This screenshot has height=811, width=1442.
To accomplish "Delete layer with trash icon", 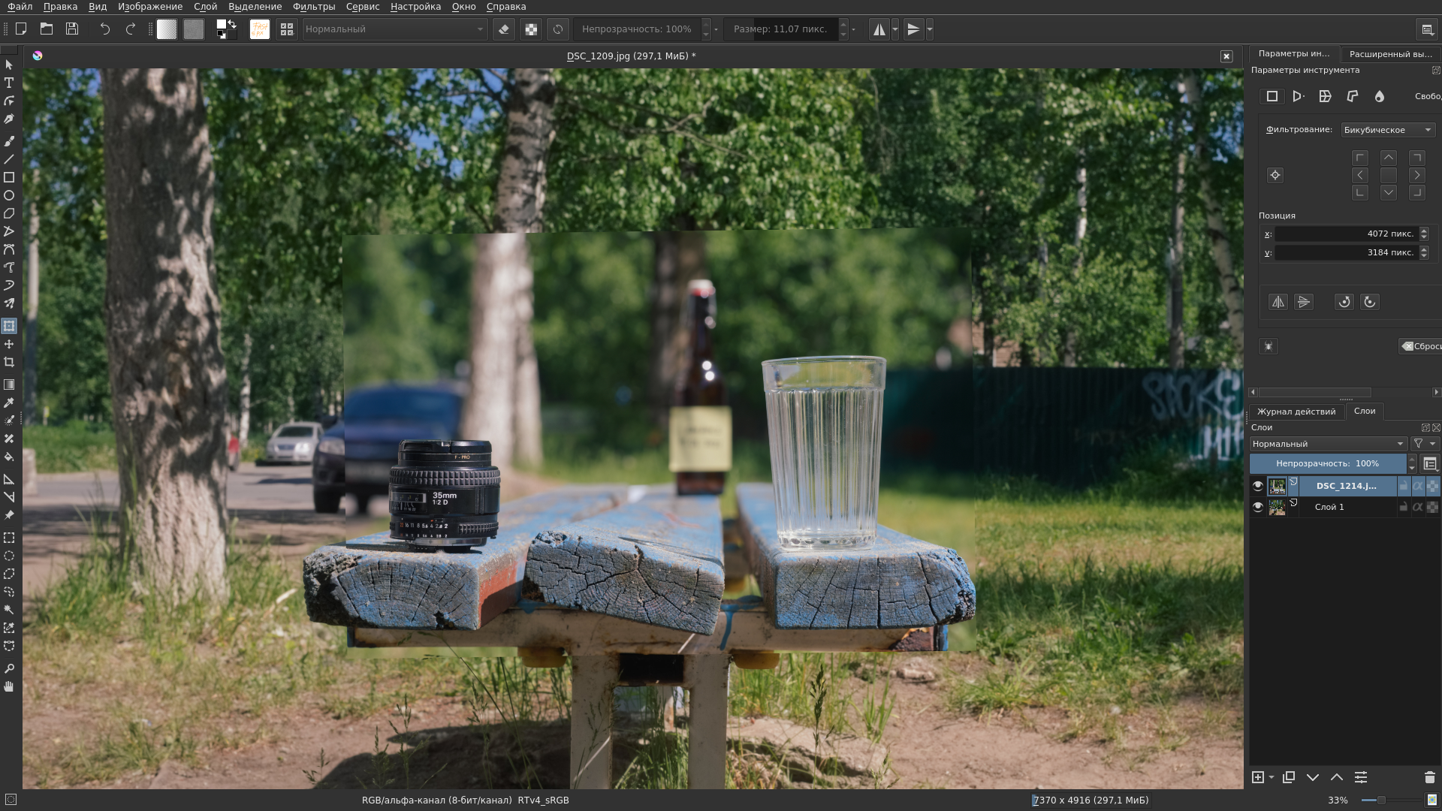I will (x=1429, y=777).
